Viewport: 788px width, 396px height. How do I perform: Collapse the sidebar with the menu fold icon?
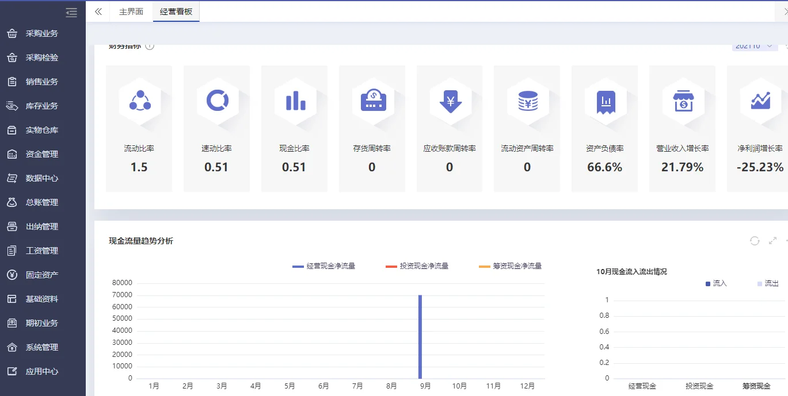[x=71, y=12]
